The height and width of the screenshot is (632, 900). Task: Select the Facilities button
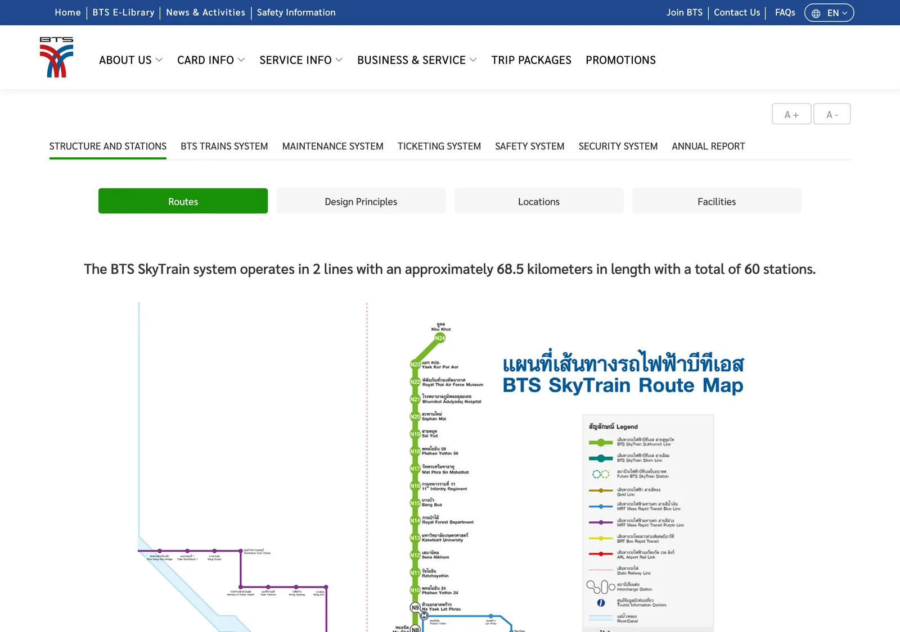coord(717,201)
